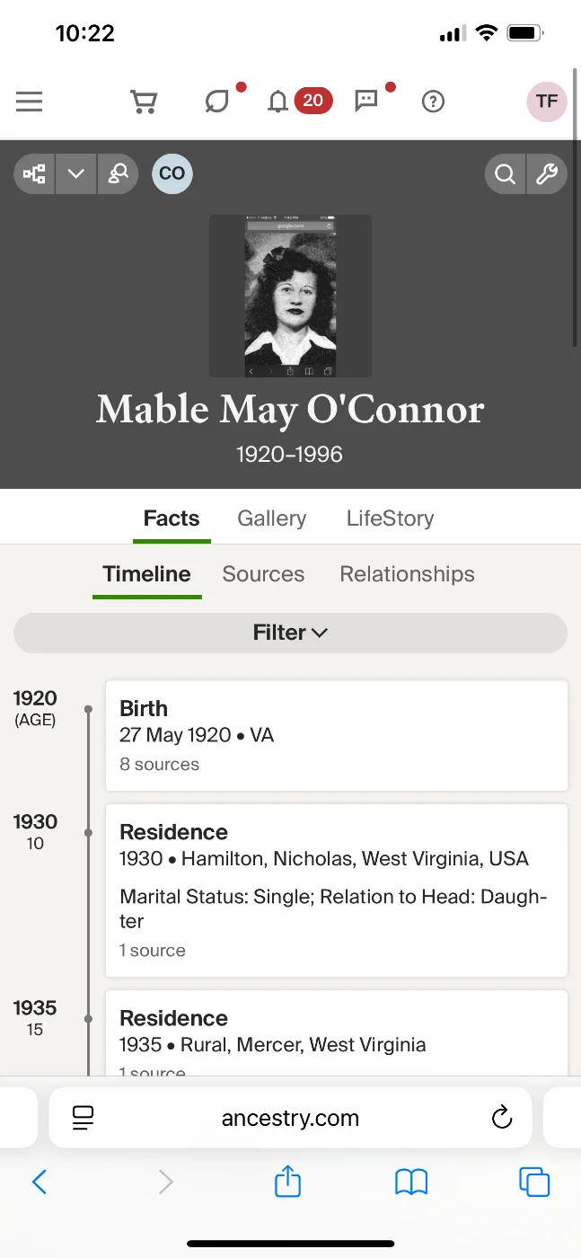Viewport: 581px width, 1258px height.
Task: Open the shopping cart
Action: [x=144, y=102]
